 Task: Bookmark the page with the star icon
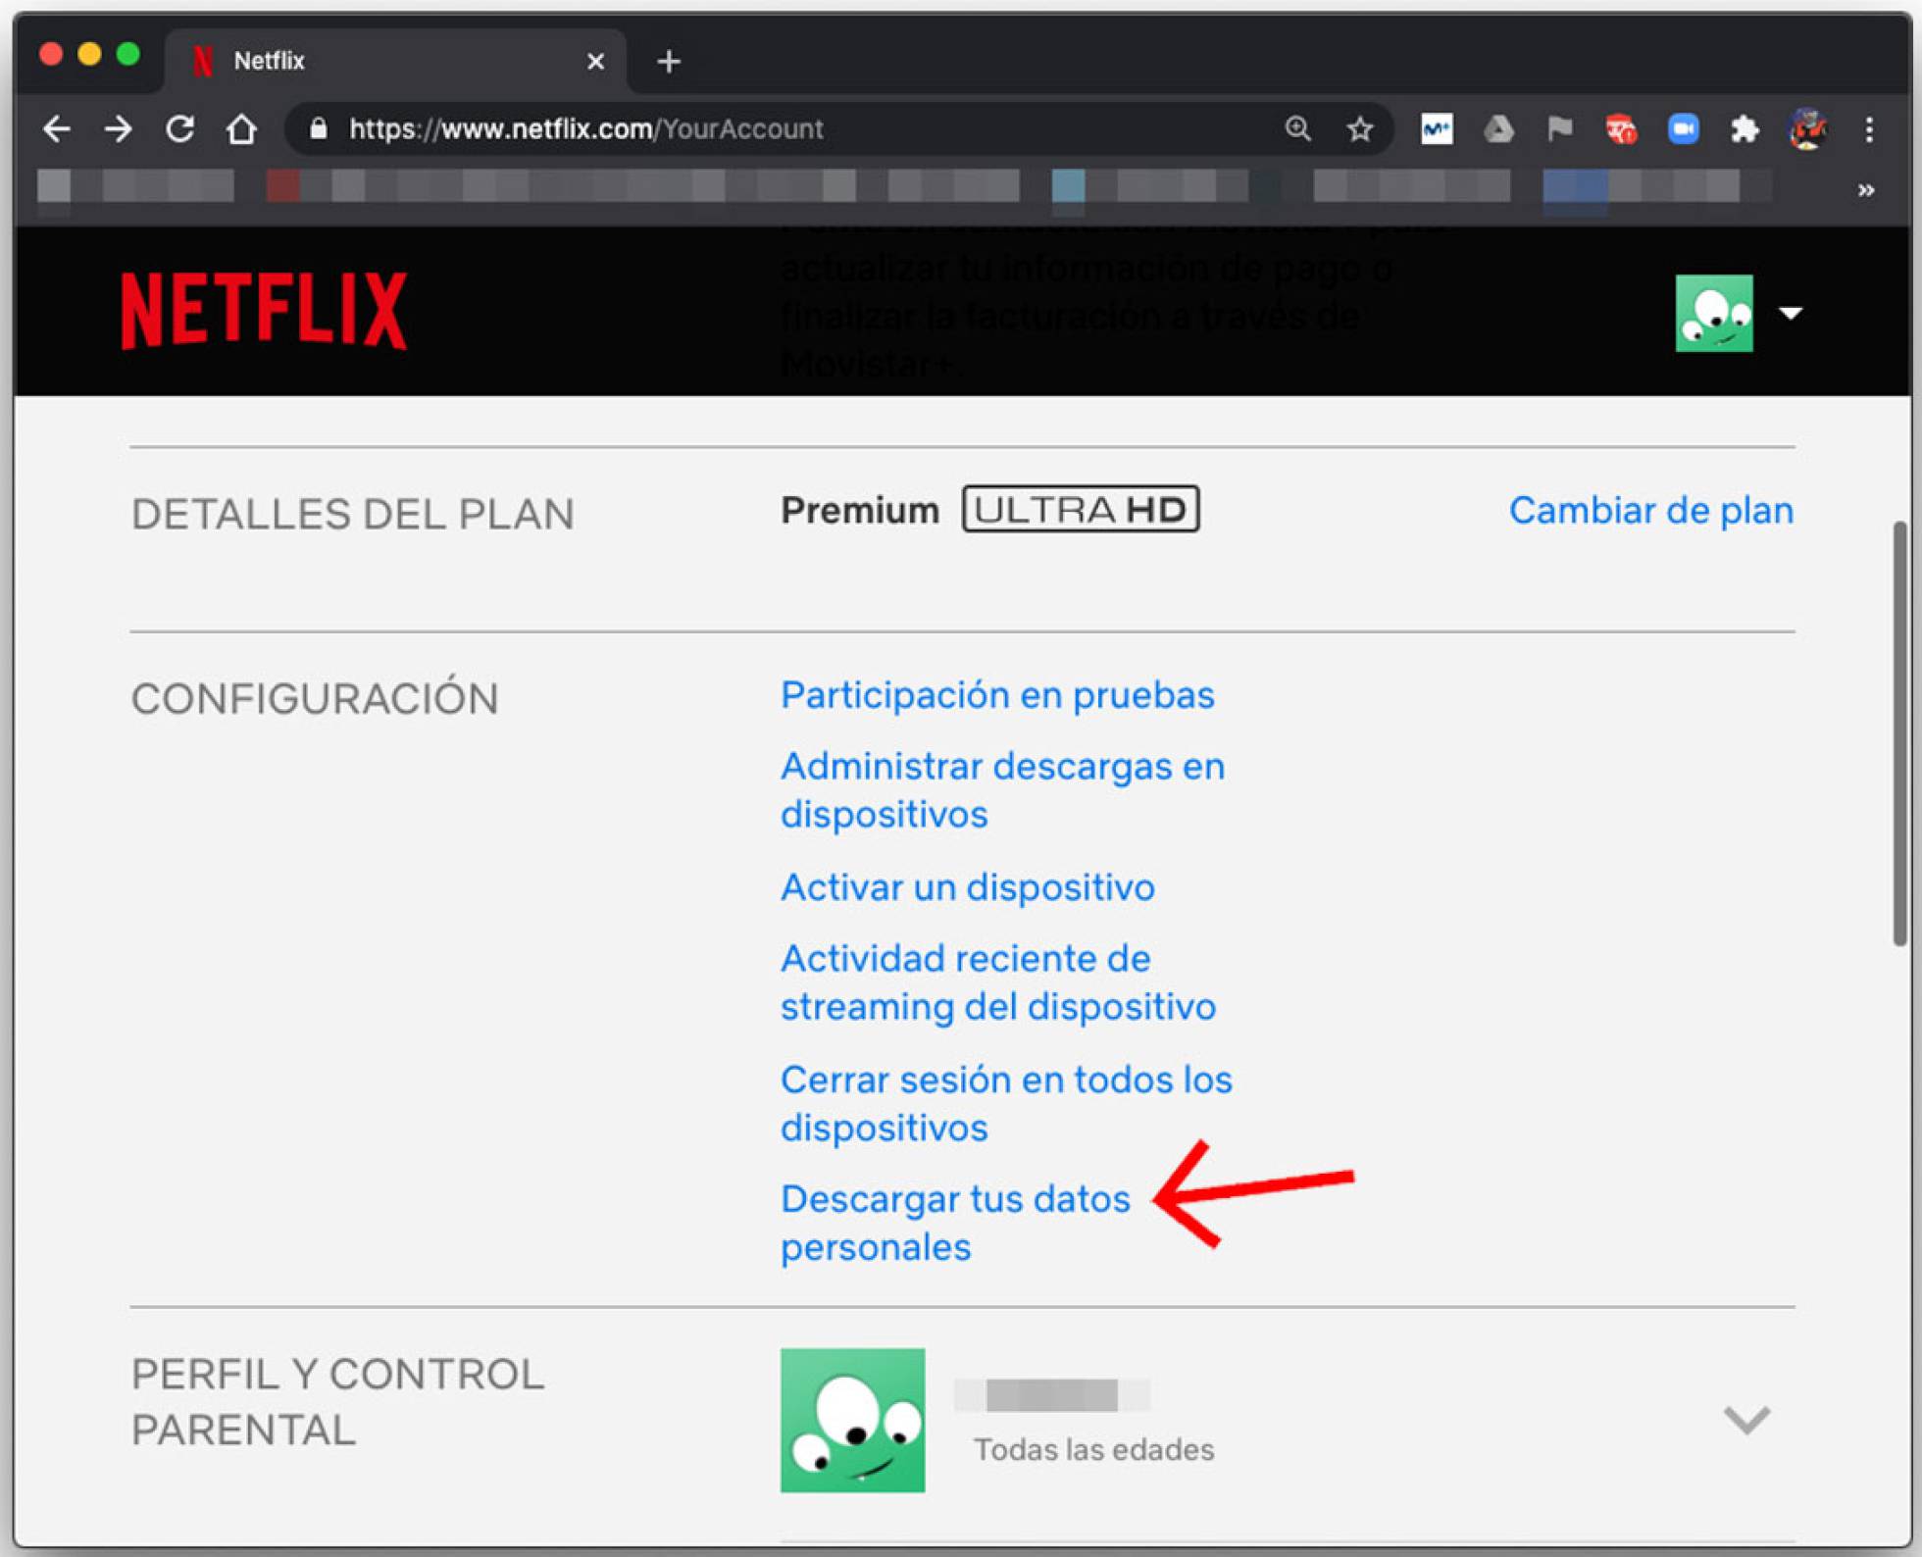[1360, 128]
